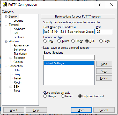
Task: Click the About button
Action: point(14,110)
